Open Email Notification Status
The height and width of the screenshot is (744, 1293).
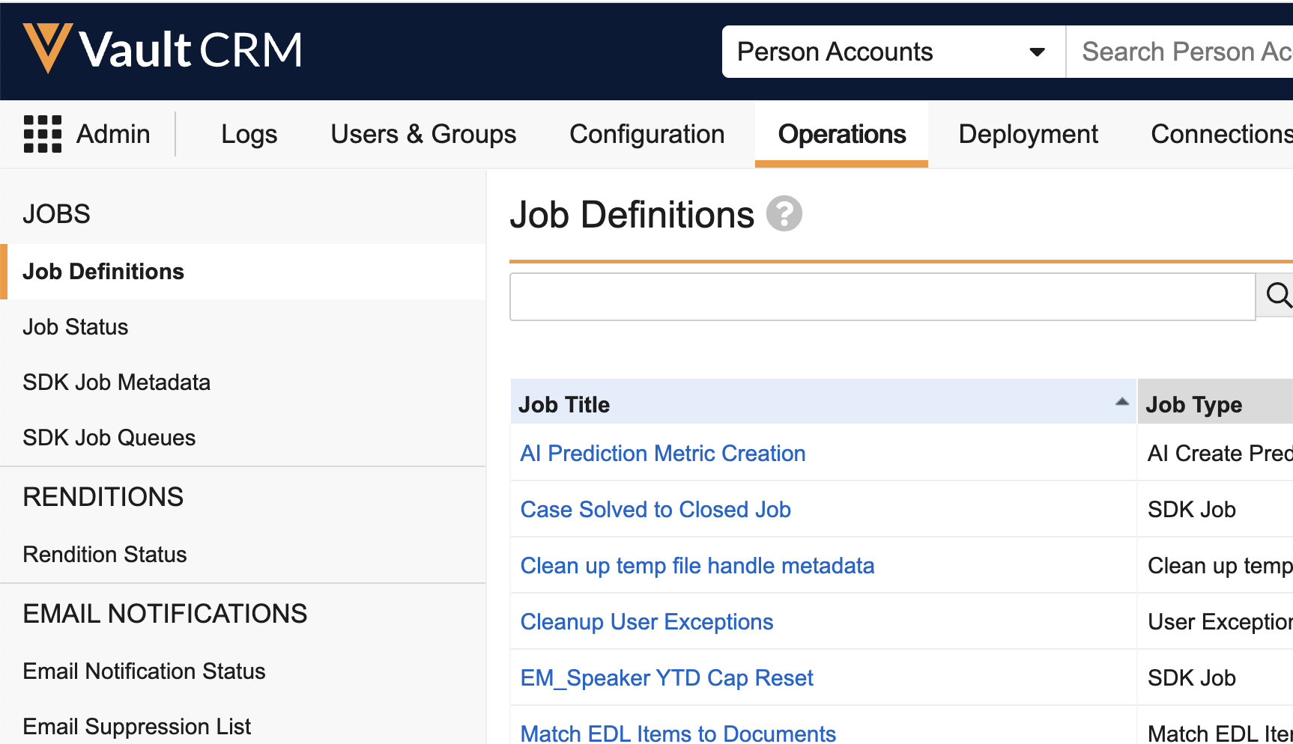coord(144,671)
